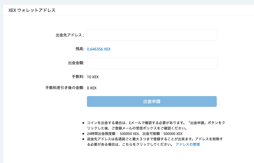Click the bullet before the コインを出金する note
The image size is (254, 163).
83,123
